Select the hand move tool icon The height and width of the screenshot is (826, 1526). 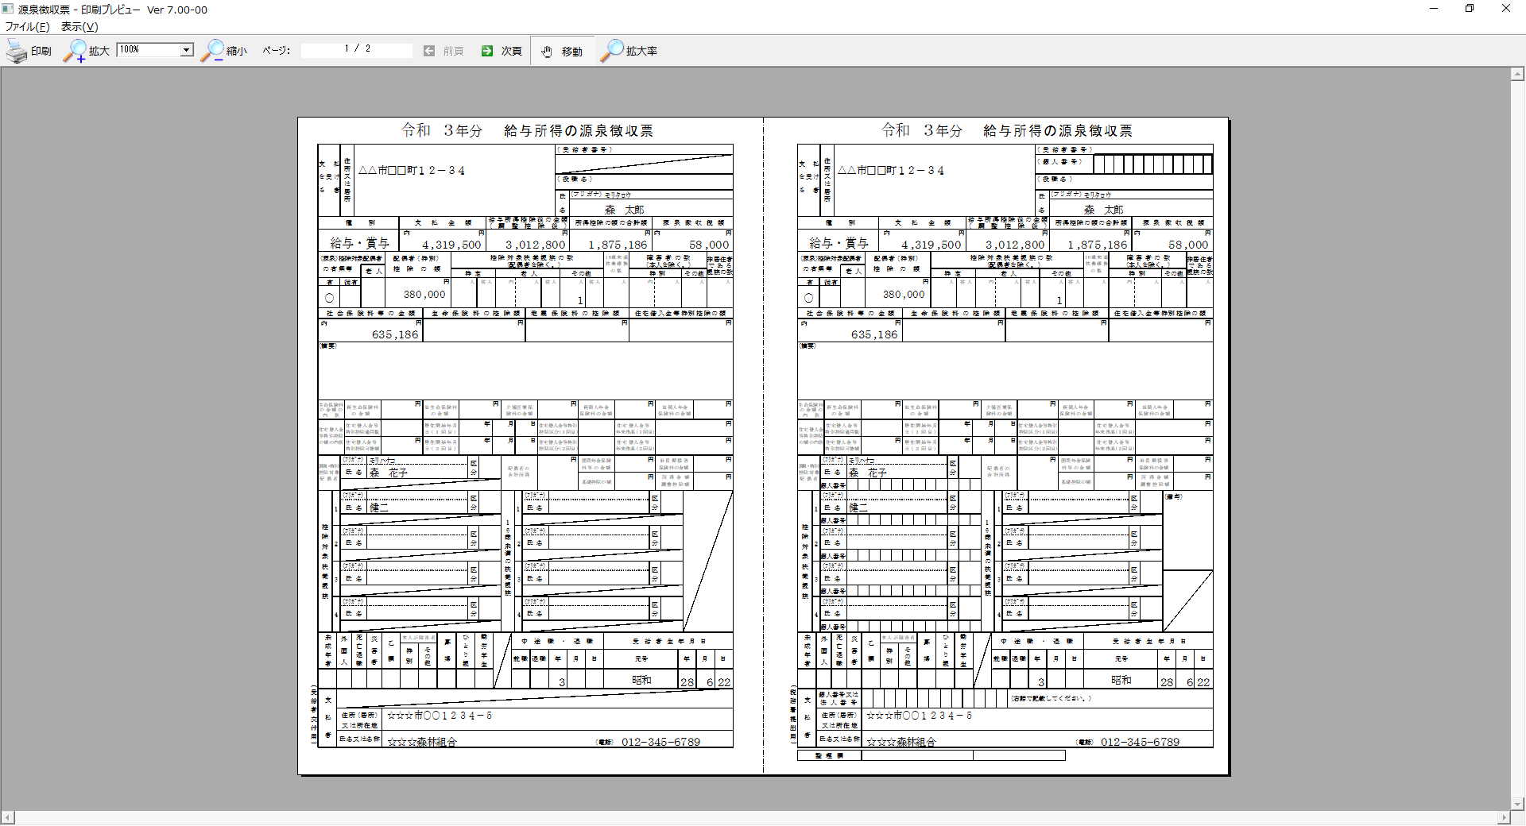click(x=547, y=51)
